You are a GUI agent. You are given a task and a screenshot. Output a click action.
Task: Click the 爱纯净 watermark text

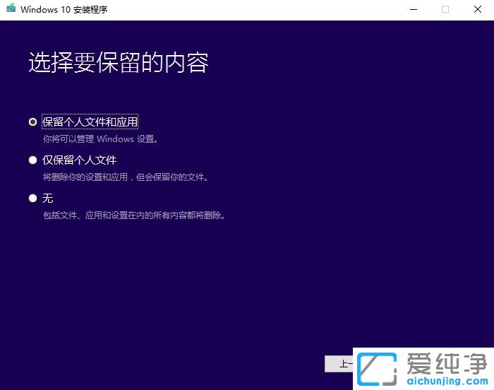446,364
